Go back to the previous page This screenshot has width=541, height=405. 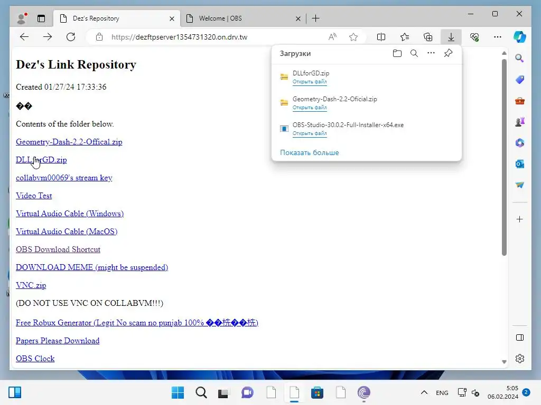coord(24,37)
